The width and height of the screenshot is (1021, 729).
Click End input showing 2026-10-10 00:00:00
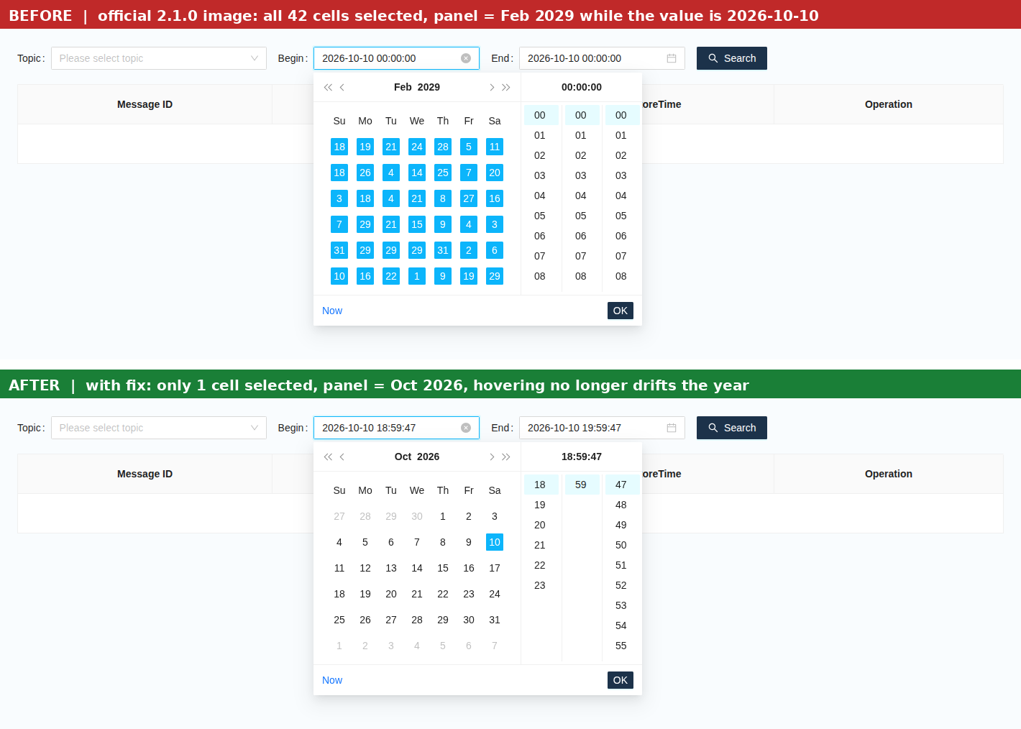click(x=602, y=58)
